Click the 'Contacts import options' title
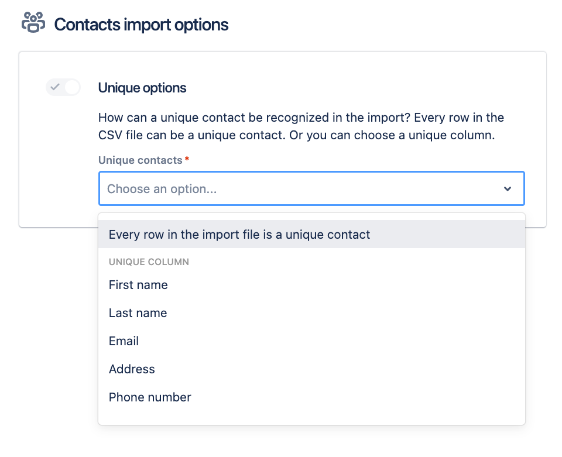The width and height of the screenshot is (562, 457). (x=141, y=25)
